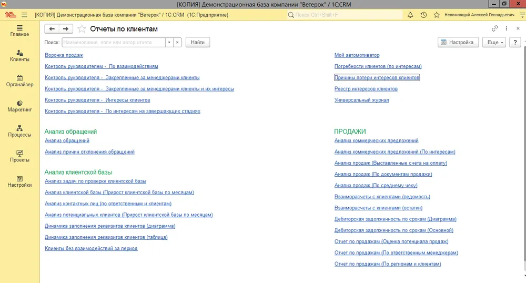Clear the report search field

click(x=177, y=42)
